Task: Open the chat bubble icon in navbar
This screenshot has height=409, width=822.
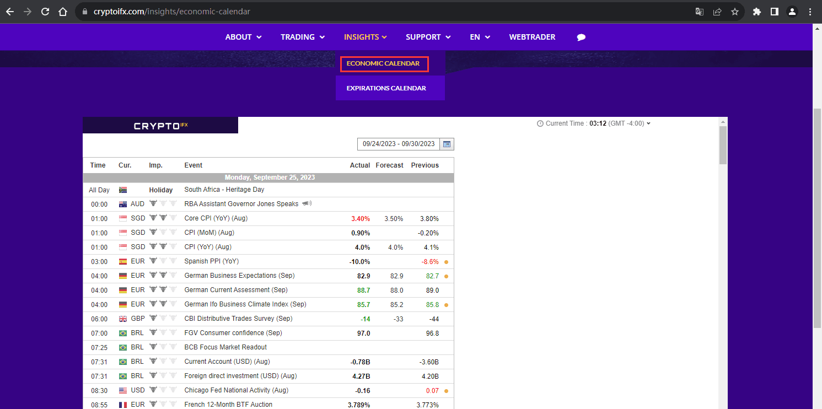Action: pyautogui.click(x=581, y=37)
